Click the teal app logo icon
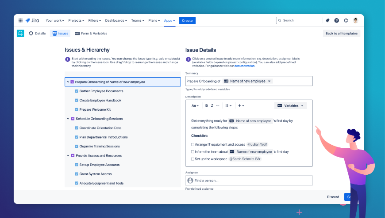Viewport: 385px width, 218px height. click(x=20, y=33)
